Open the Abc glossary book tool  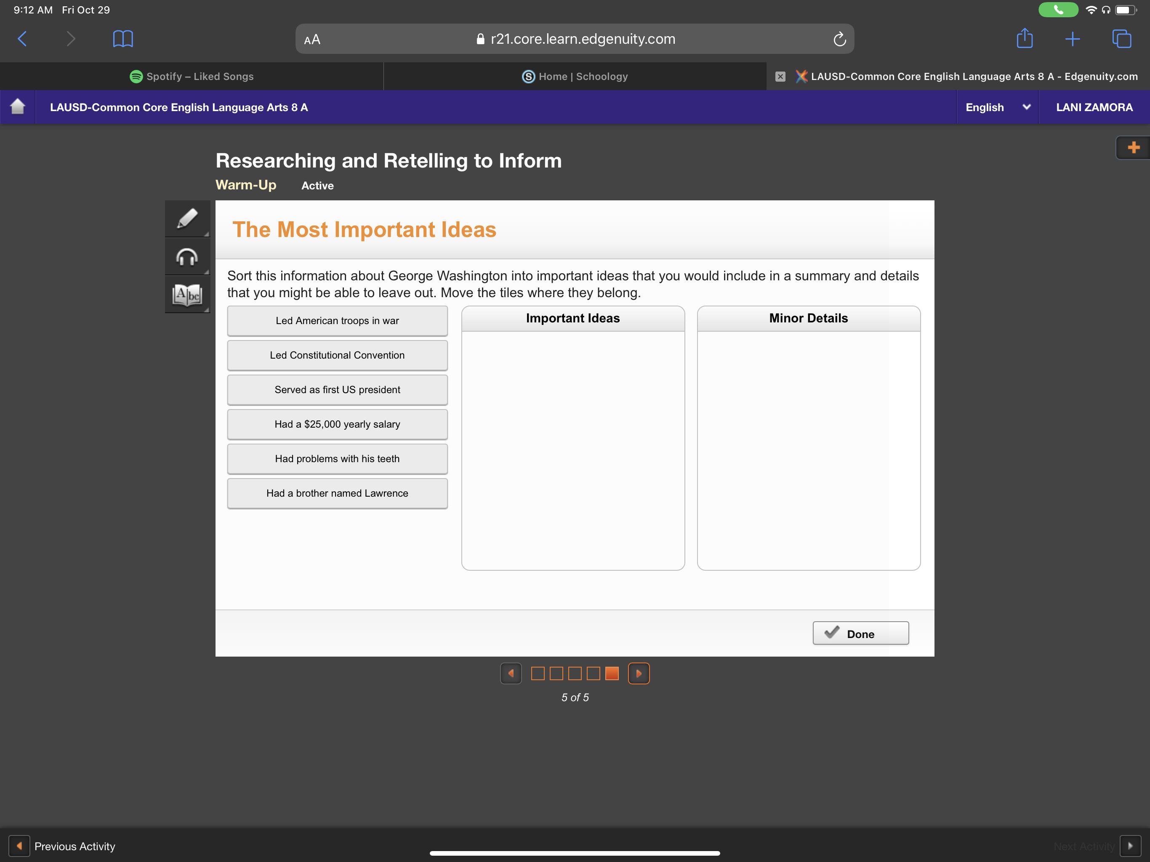(x=187, y=295)
